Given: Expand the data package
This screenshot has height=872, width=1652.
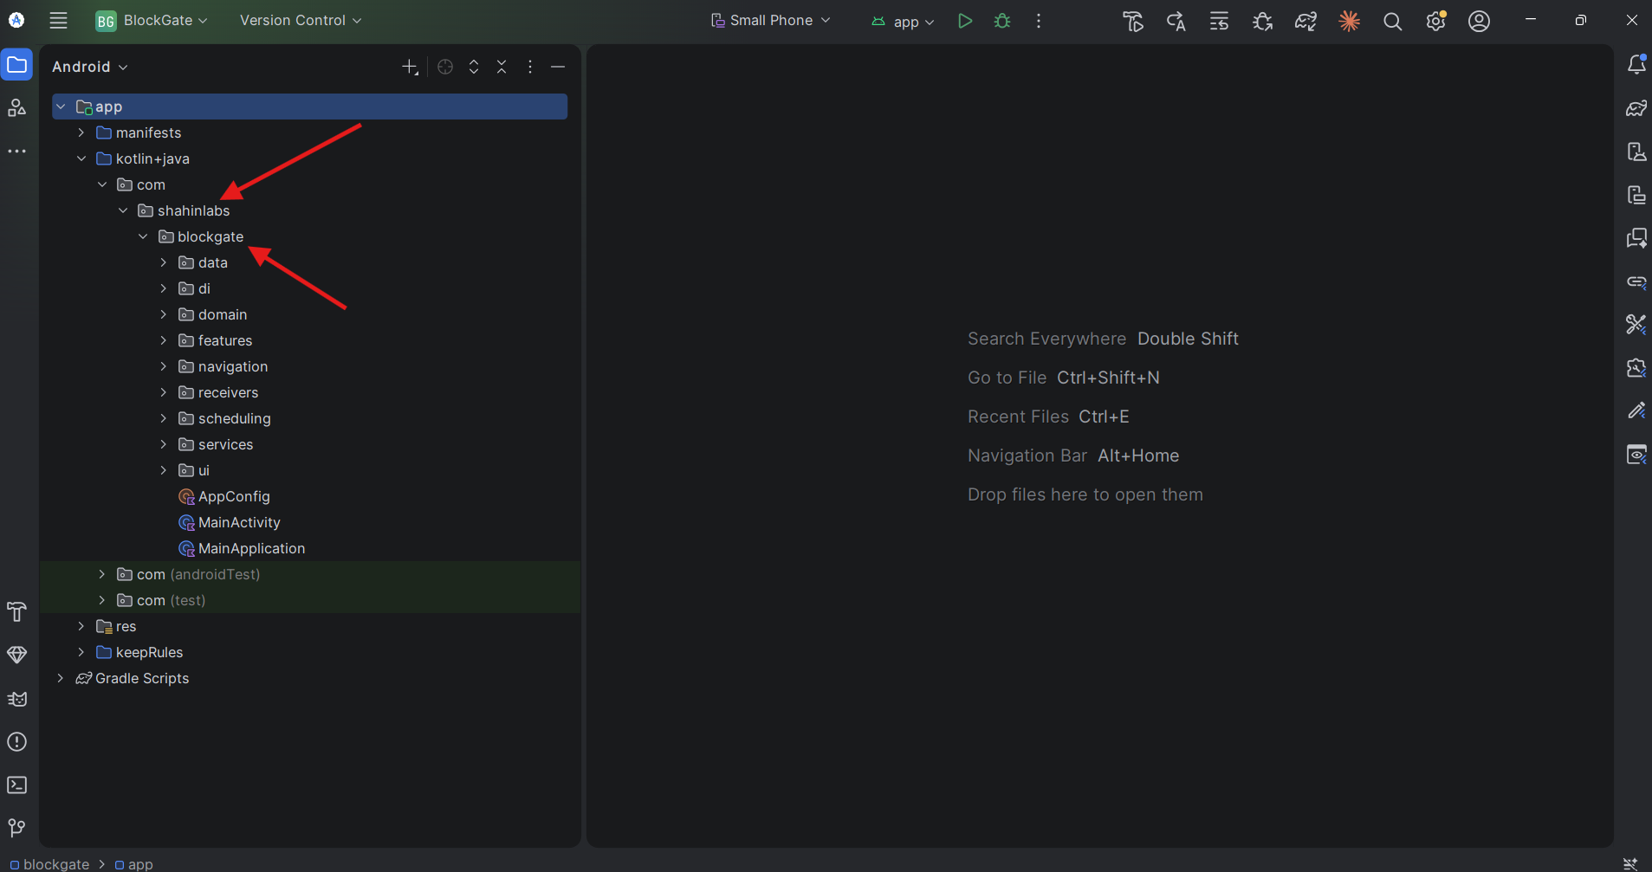Looking at the screenshot, I should point(163,262).
